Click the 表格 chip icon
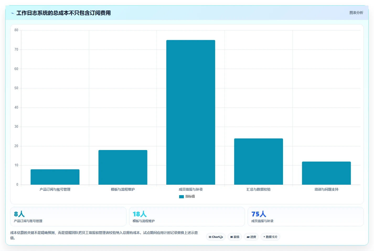 232,237
